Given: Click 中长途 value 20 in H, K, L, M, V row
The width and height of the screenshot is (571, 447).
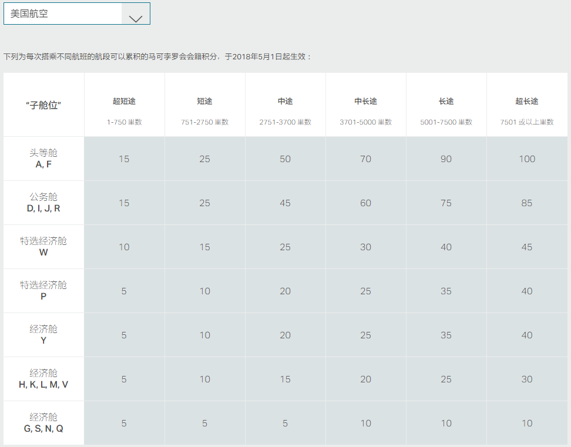Looking at the screenshot, I should click(x=365, y=379).
